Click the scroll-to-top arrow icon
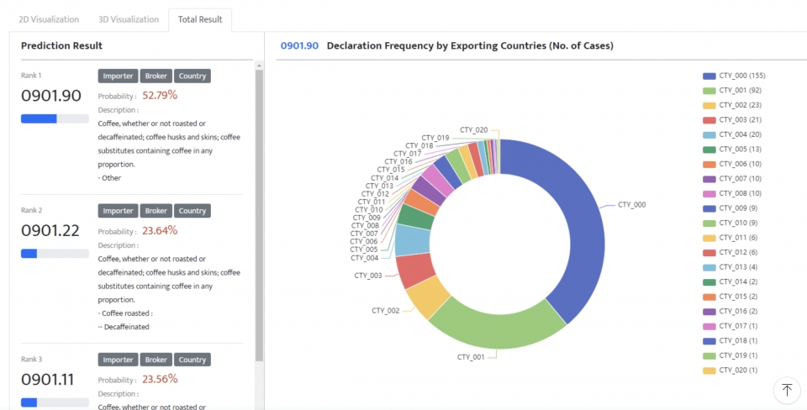This screenshot has width=807, height=410. (x=787, y=390)
